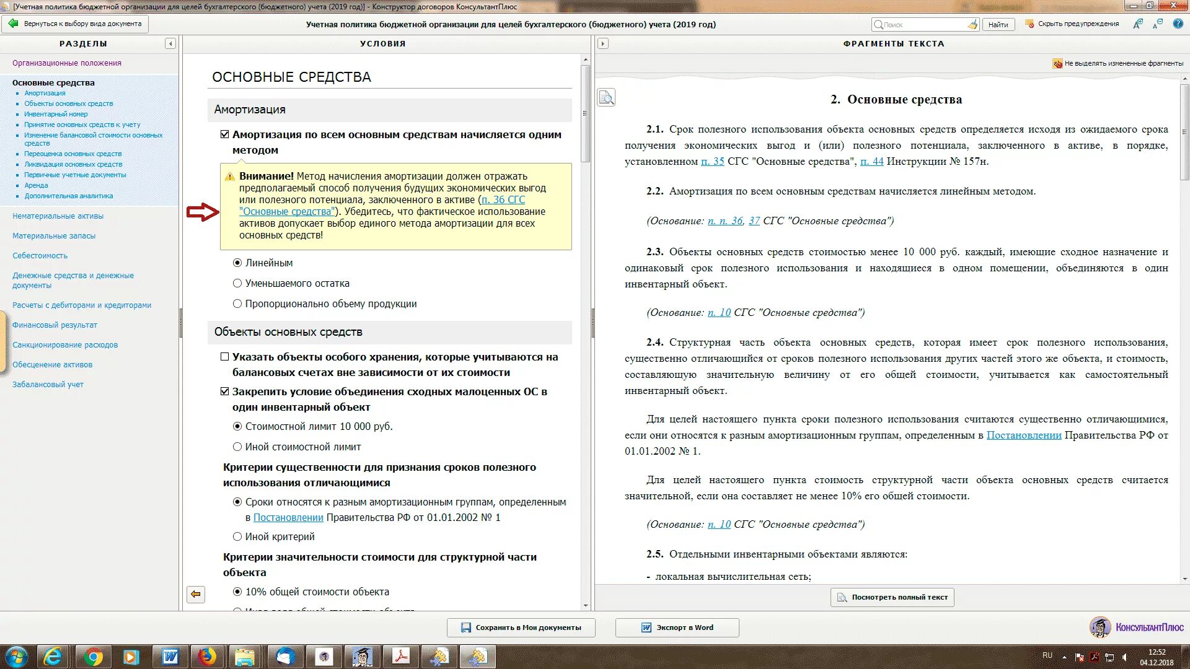Click the conditions pane scrollbar down arrow
Viewport: 1190px width, 669px height.
[x=586, y=605]
